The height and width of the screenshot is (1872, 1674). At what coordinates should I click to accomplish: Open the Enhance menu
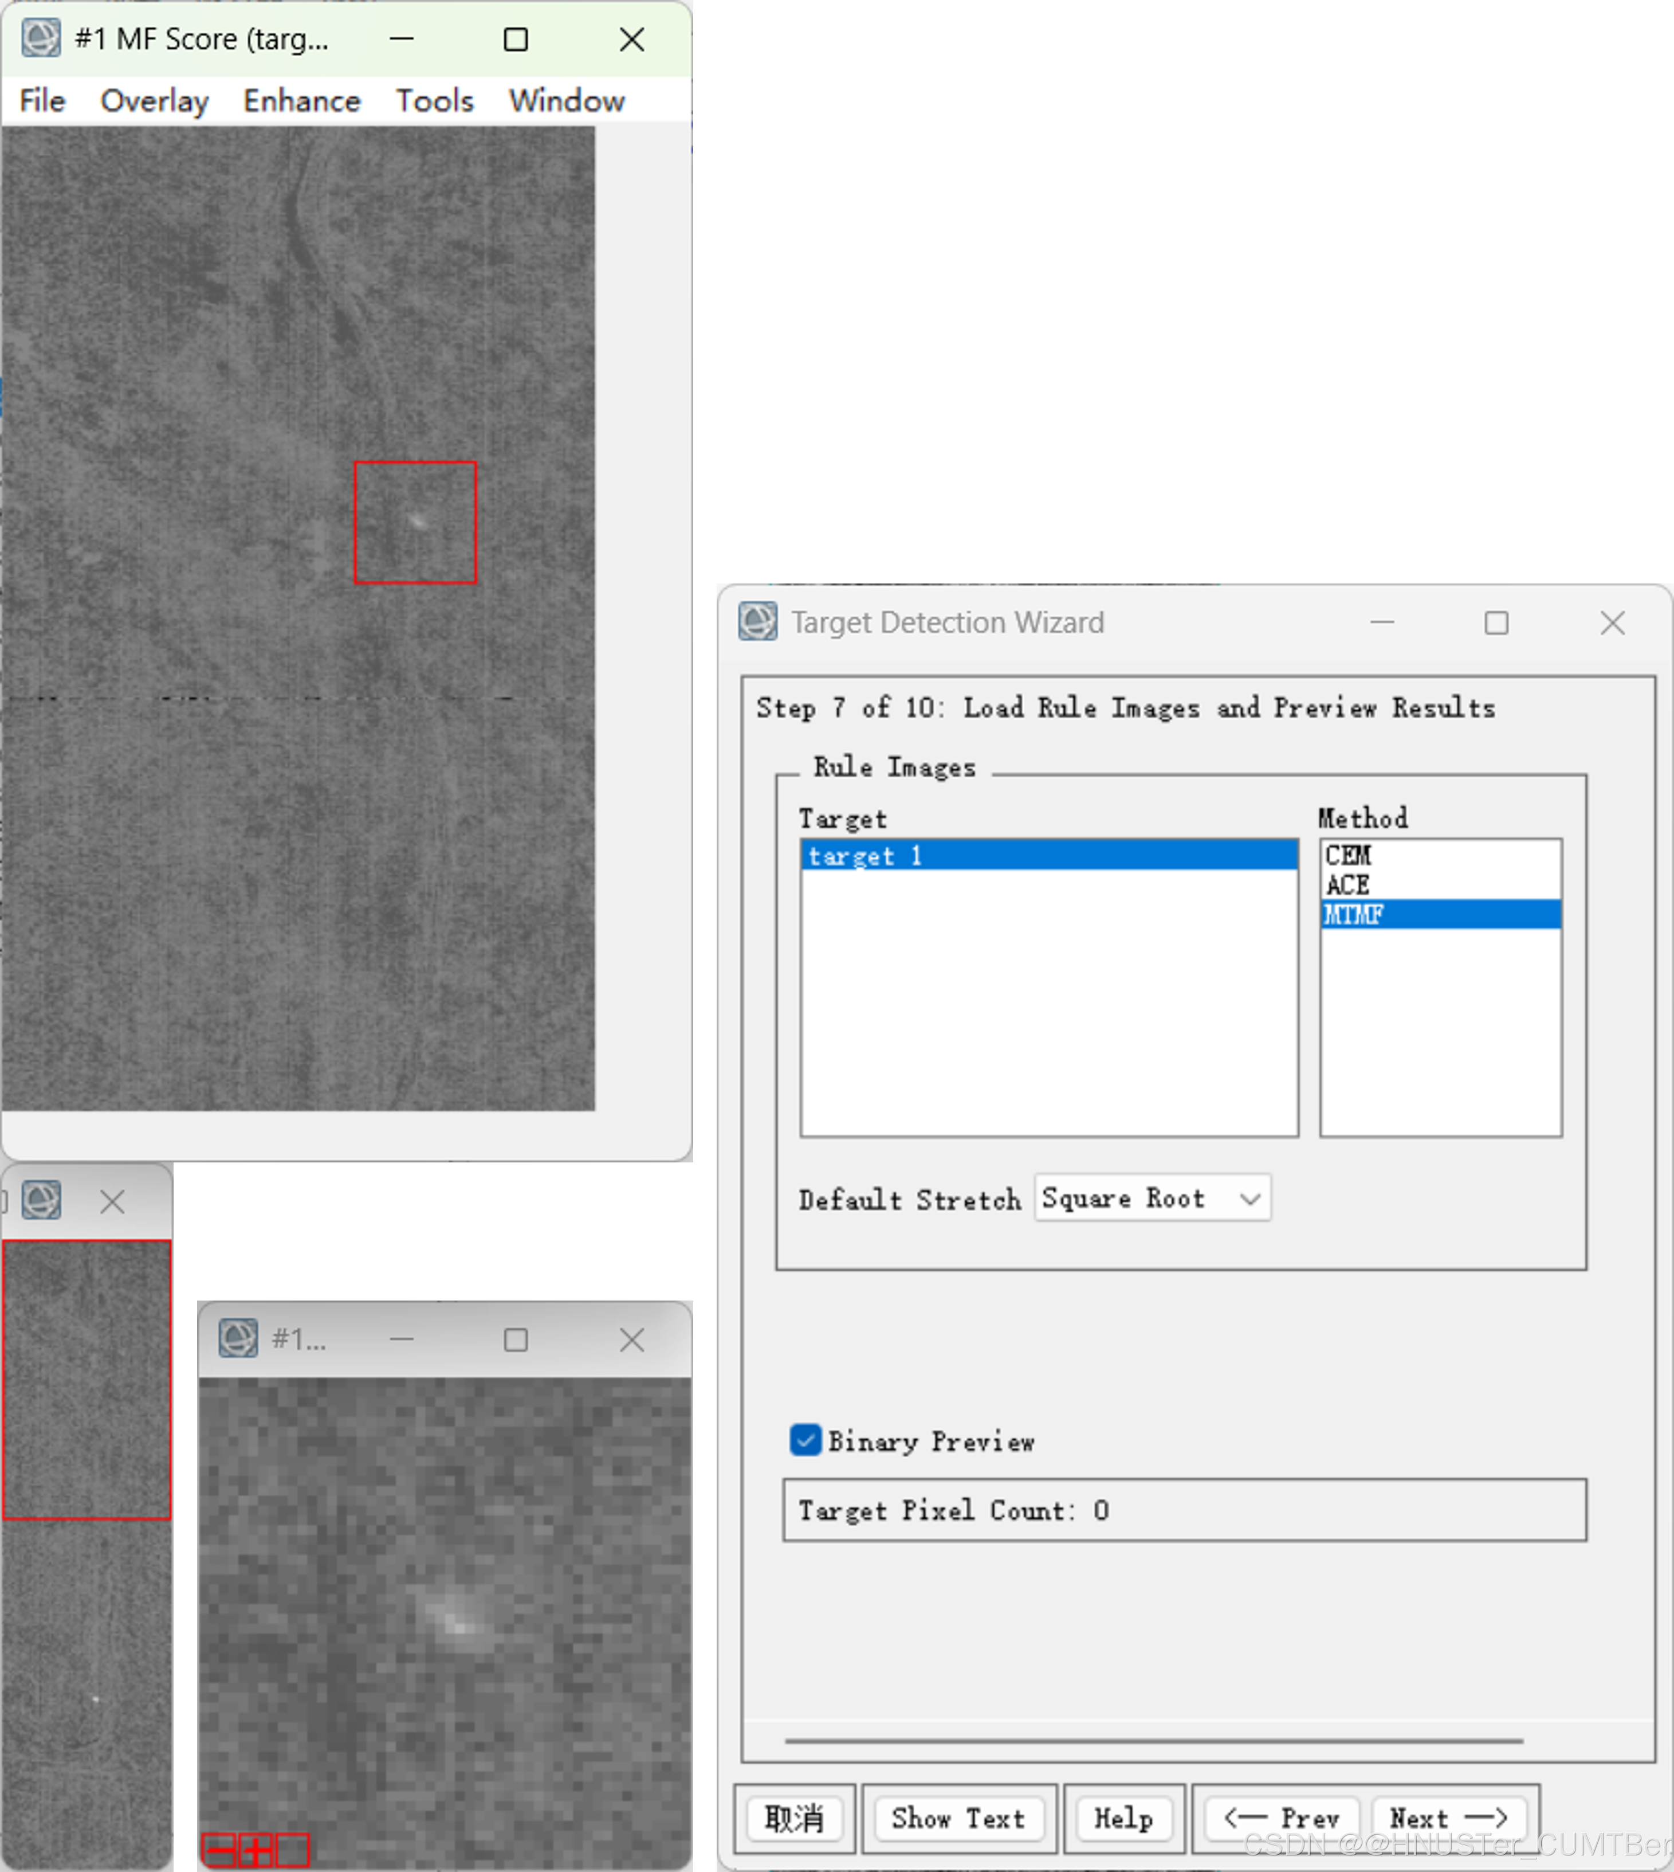302,100
